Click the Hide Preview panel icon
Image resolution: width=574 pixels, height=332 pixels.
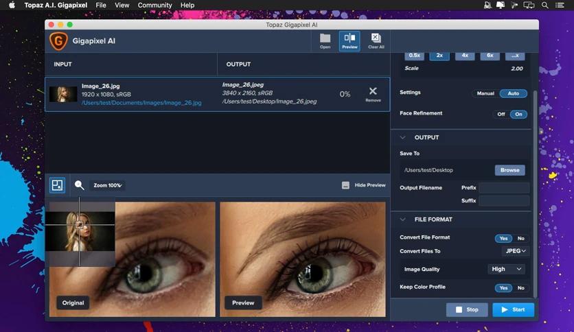[x=345, y=185]
